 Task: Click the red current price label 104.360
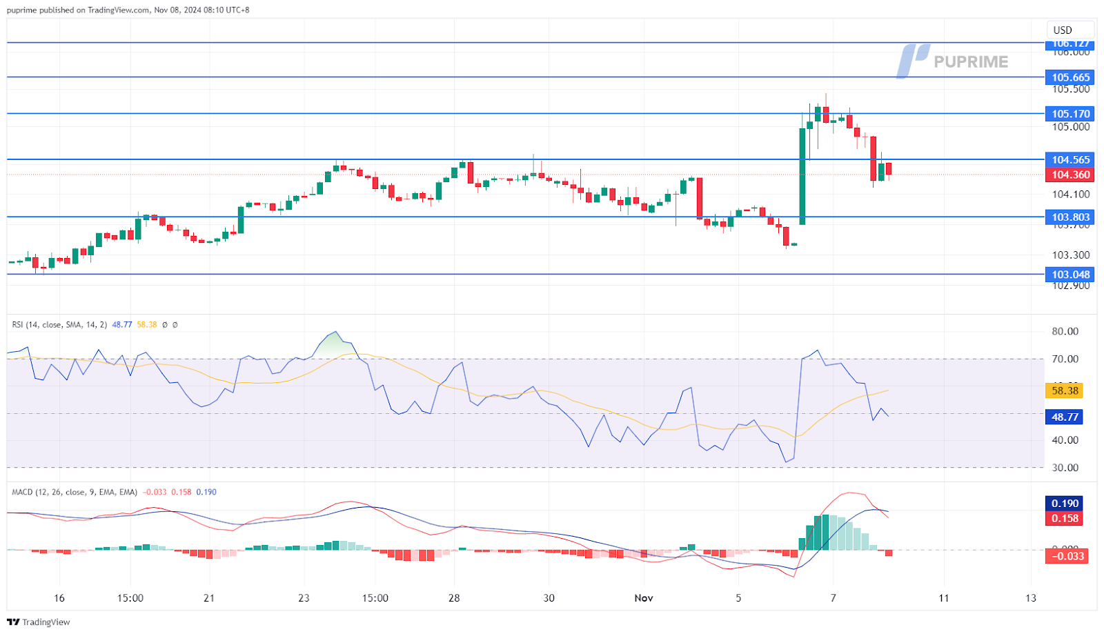1069,175
